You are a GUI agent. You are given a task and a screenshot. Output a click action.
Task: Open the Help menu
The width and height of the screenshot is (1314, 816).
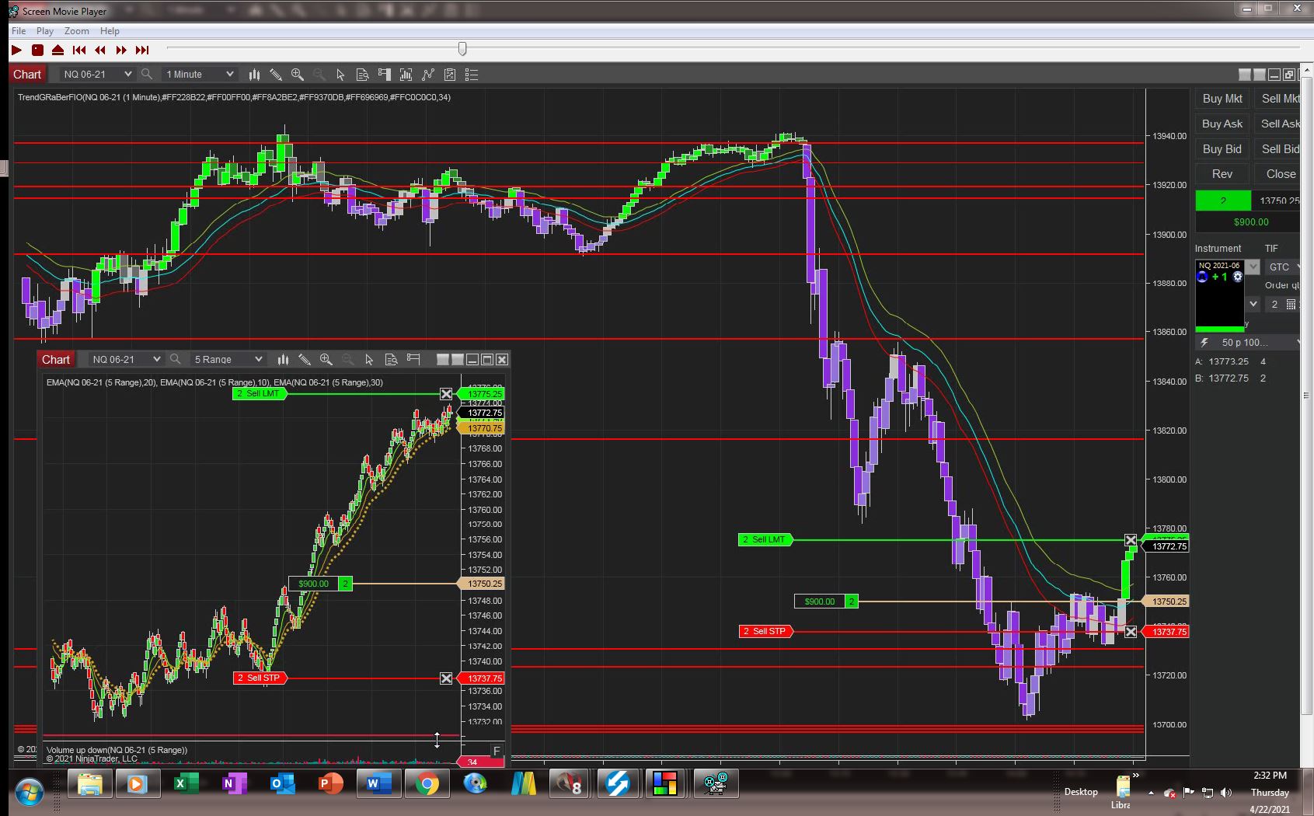pyautogui.click(x=110, y=31)
